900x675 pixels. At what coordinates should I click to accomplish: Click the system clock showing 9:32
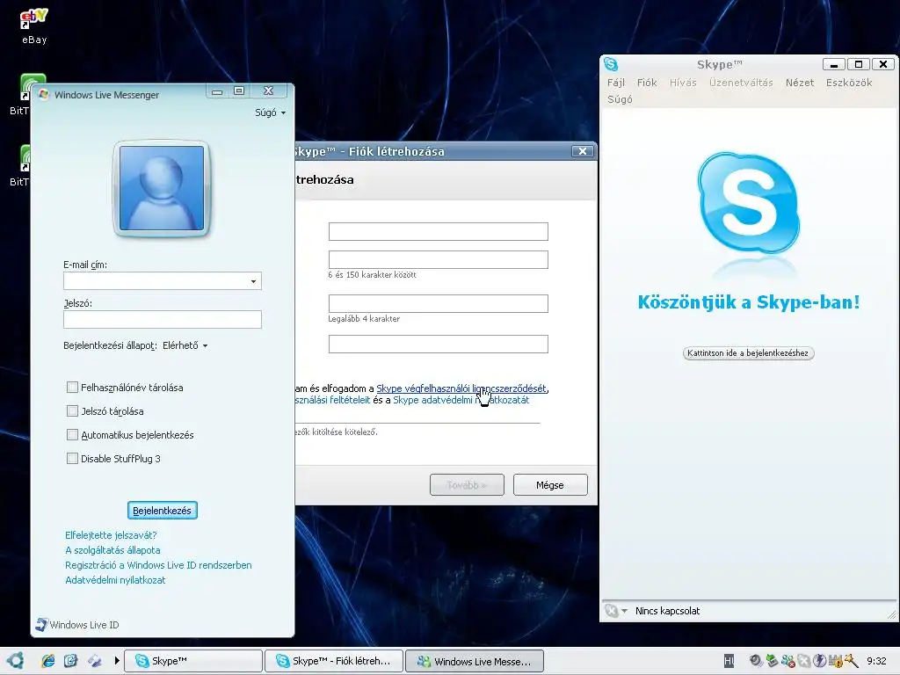click(x=876, y=661)
